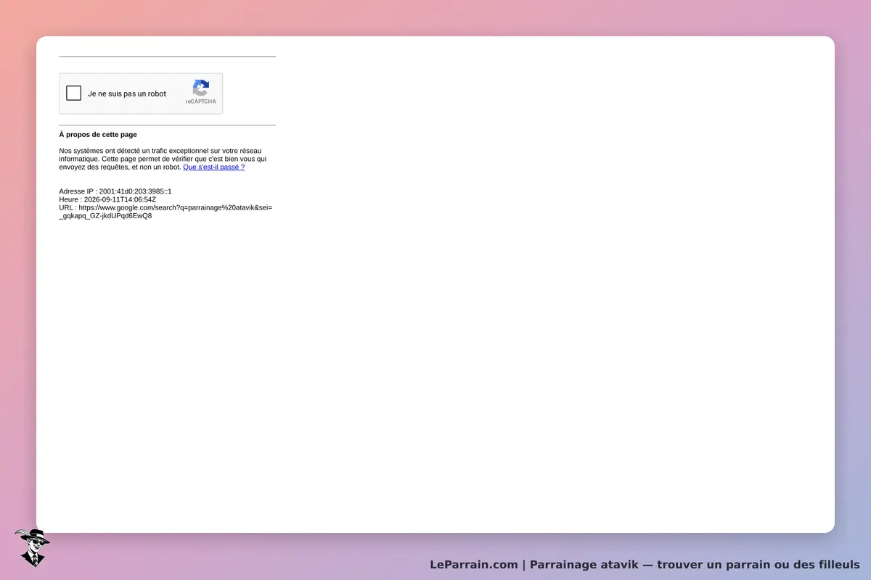Click the "Heure : 2026-09-11T14:06:54Z" line
871x580 pixels.
click(107, 199)
